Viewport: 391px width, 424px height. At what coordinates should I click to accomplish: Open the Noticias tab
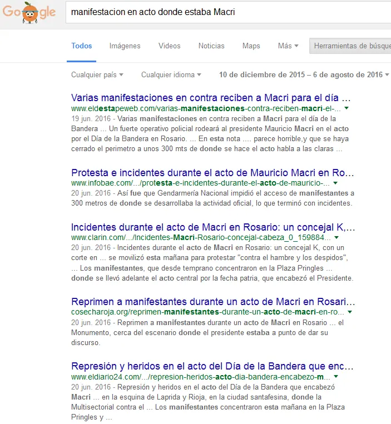coord(211,46)
